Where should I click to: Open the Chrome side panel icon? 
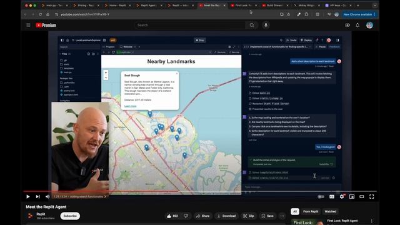click(x=317, y=14)
